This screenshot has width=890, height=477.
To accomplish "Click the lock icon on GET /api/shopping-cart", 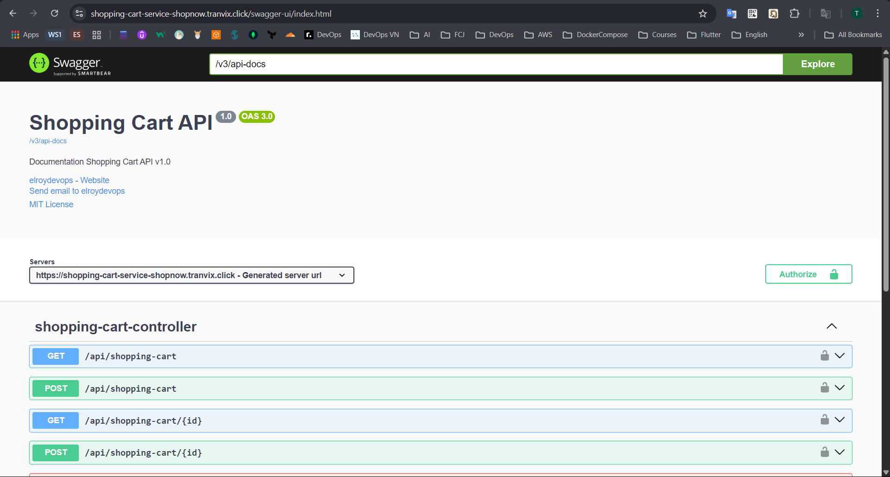I will (824, 356).
